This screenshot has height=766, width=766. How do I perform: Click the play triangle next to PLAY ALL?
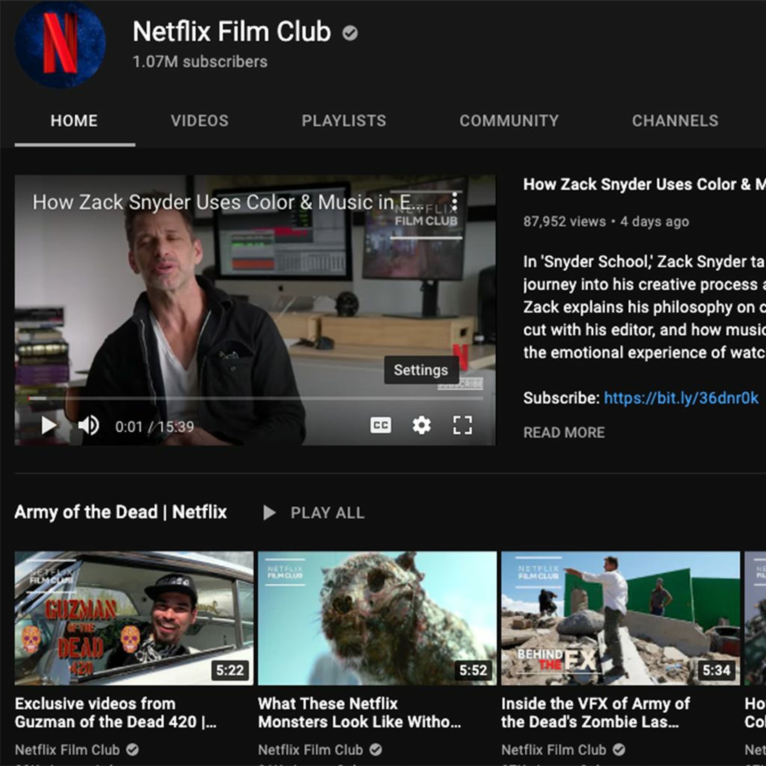(269, 513)
